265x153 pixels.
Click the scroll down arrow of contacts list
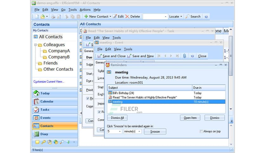point(231,109)
